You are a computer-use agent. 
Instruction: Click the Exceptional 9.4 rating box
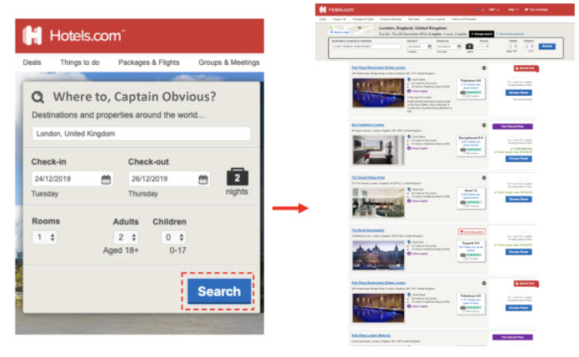471,146
